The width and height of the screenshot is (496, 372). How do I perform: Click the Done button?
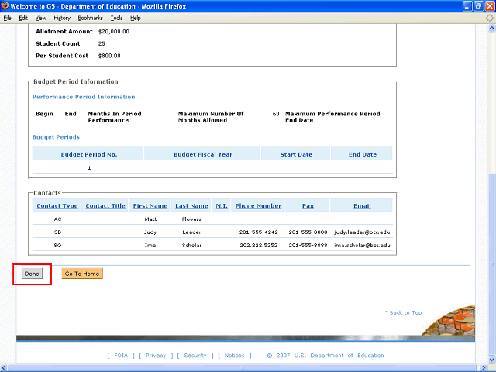pyautogui.click(x=32, y=274)
